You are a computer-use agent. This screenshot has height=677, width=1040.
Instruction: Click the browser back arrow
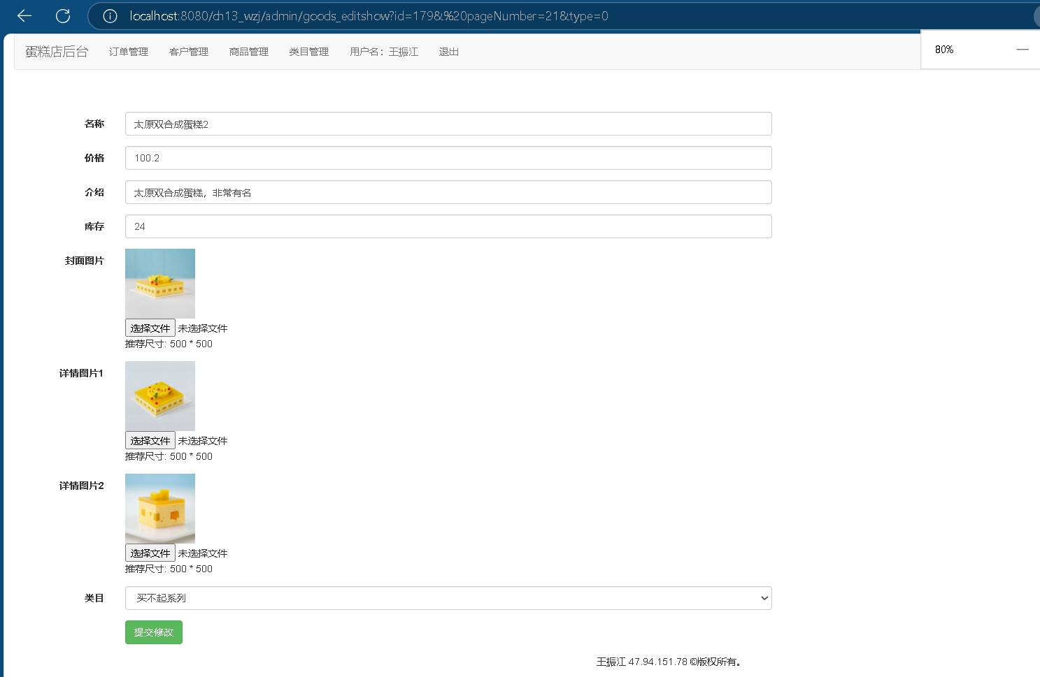pos(24,15)
